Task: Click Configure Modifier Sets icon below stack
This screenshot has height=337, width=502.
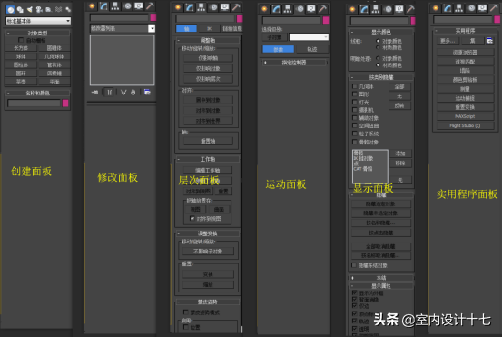Action: point(147,93)
